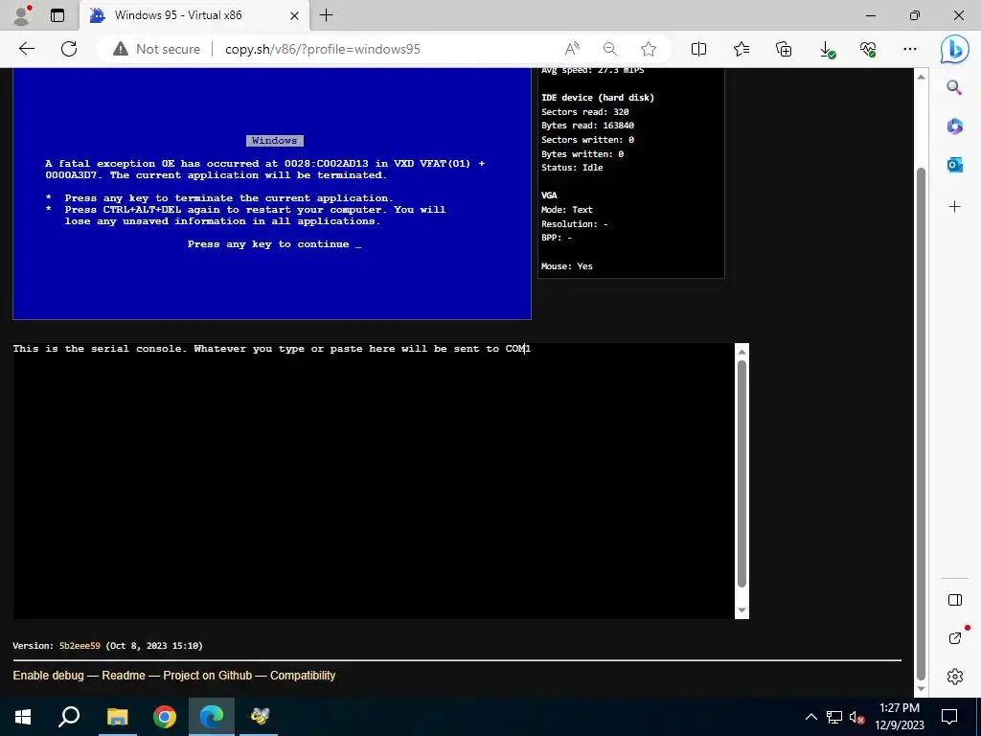Open Edge Settings and more menu
This screenshot has width=981, height=736.
(910, 49)
